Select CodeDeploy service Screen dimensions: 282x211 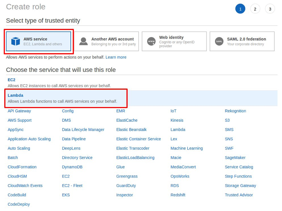(x=19, y=204)
